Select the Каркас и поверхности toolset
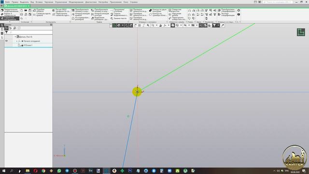The height and width of the screenshot is (174, 309). point(10,14)
